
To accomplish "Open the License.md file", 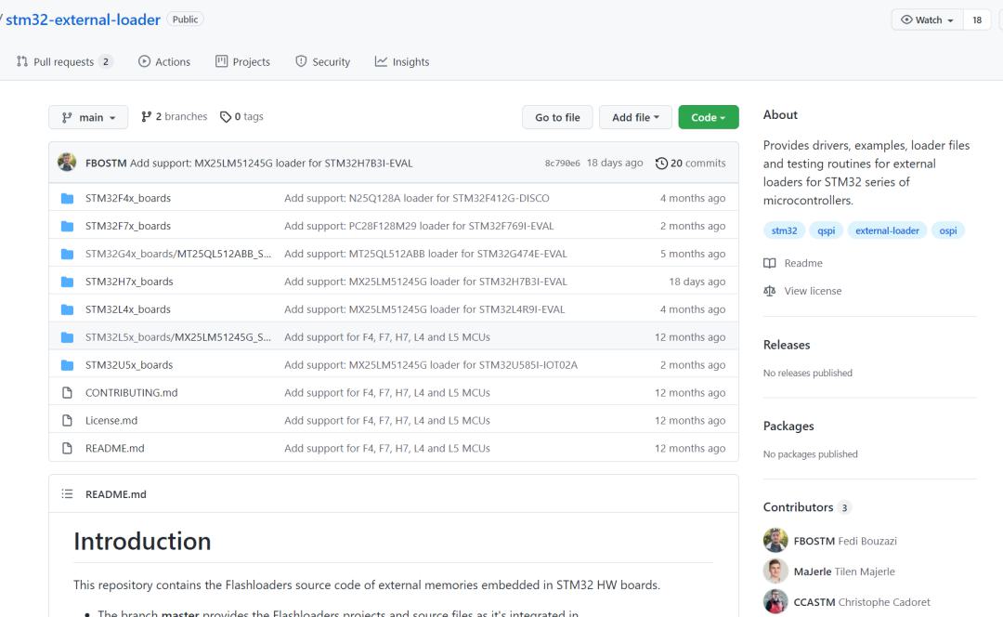I will (111, 421).
